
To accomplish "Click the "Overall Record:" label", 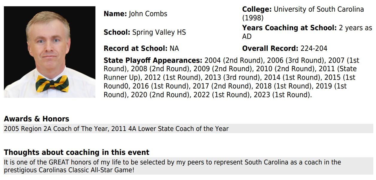I will (x=270, y=48).
